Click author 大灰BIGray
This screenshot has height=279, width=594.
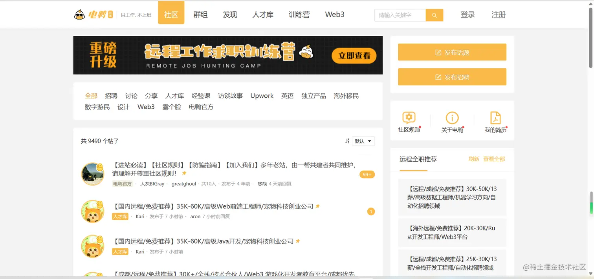tap(152, 184)
